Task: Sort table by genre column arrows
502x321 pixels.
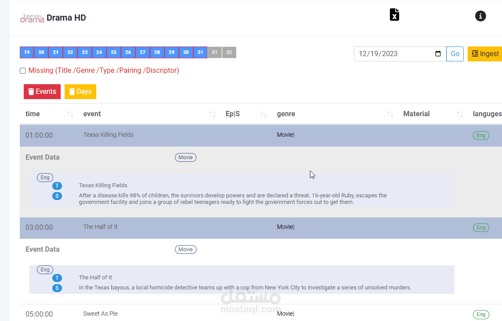Action: pyautogui.click(x=390, y=114)
